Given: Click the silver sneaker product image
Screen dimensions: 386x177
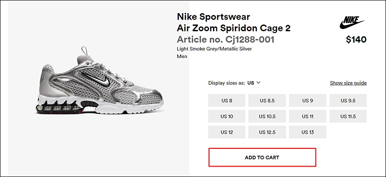Looking at the screenshot, I should pyautogui.click(x=99, y=80).
